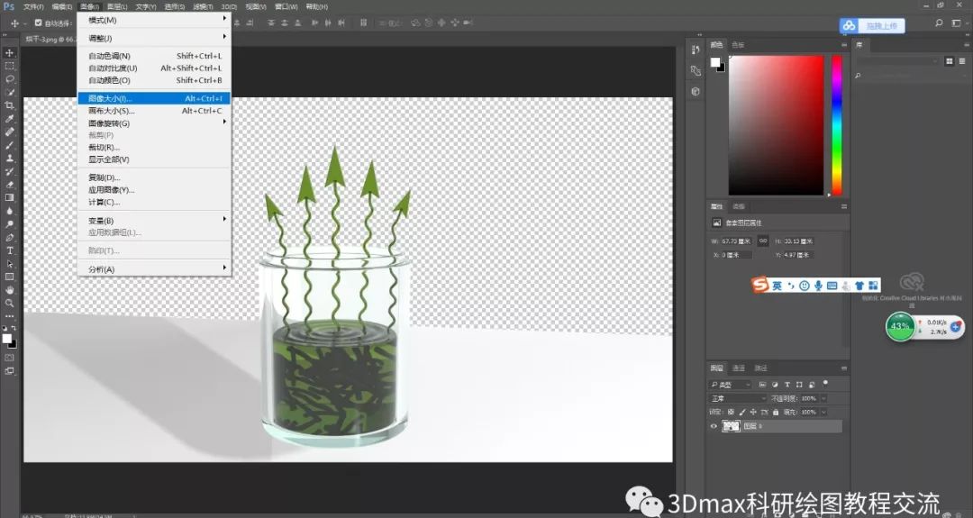Select the Hand tool
Viewport: 973px width, 518px height.
[10, 290]
